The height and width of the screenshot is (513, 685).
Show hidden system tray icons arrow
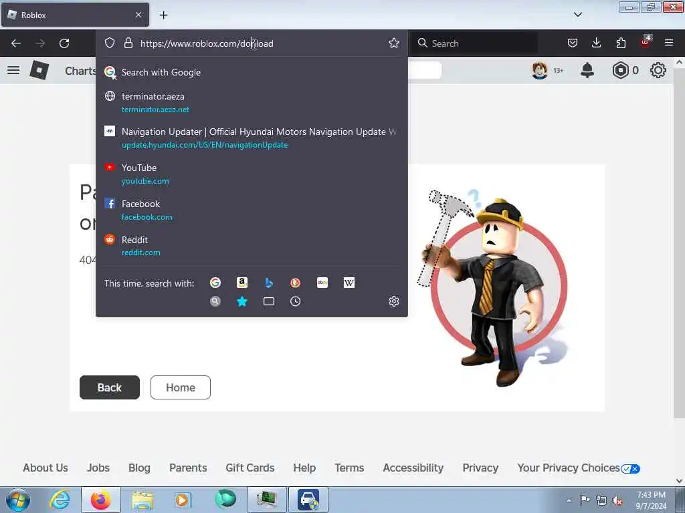click(x=569, y=500)
